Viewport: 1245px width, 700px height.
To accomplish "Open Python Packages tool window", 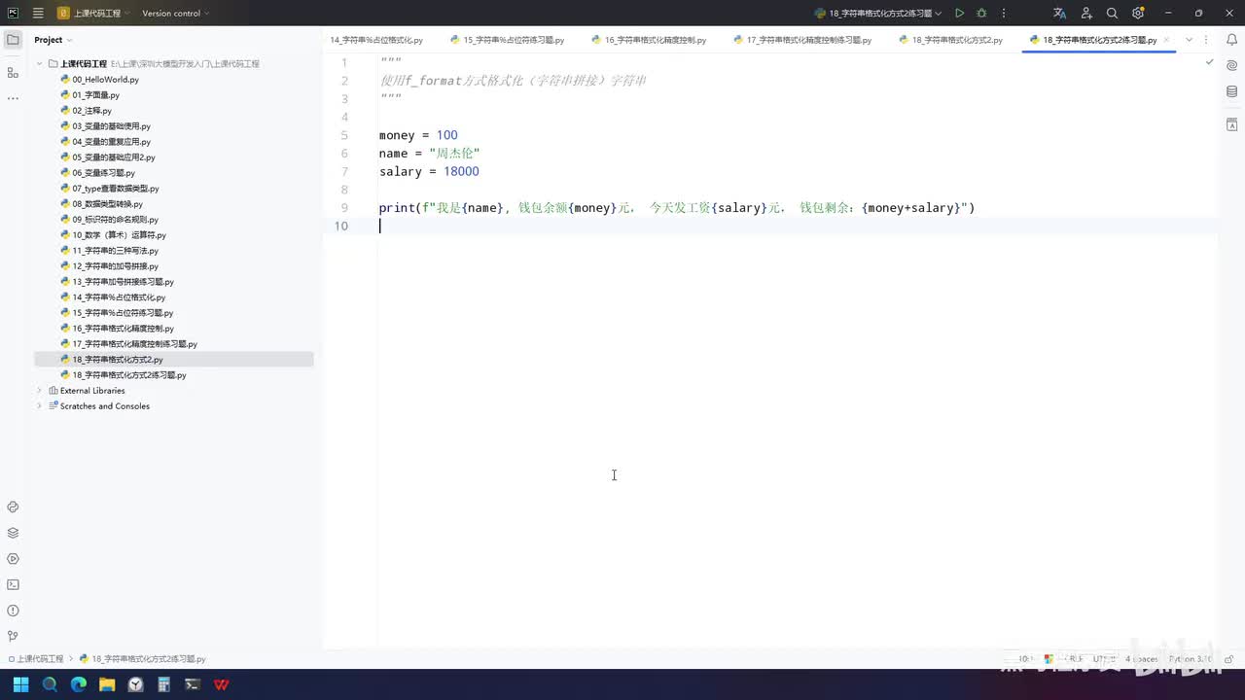I will [13, 533].
